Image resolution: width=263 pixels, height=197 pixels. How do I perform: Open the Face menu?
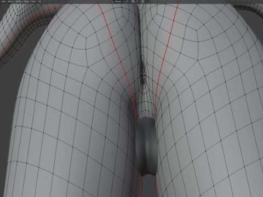pyautogui.click(x=33, y=1)
